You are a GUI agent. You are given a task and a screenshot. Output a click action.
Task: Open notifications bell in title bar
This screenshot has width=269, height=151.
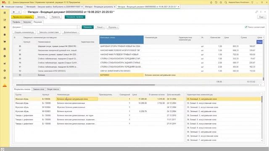pyautogui.click(x=211, y=2)
